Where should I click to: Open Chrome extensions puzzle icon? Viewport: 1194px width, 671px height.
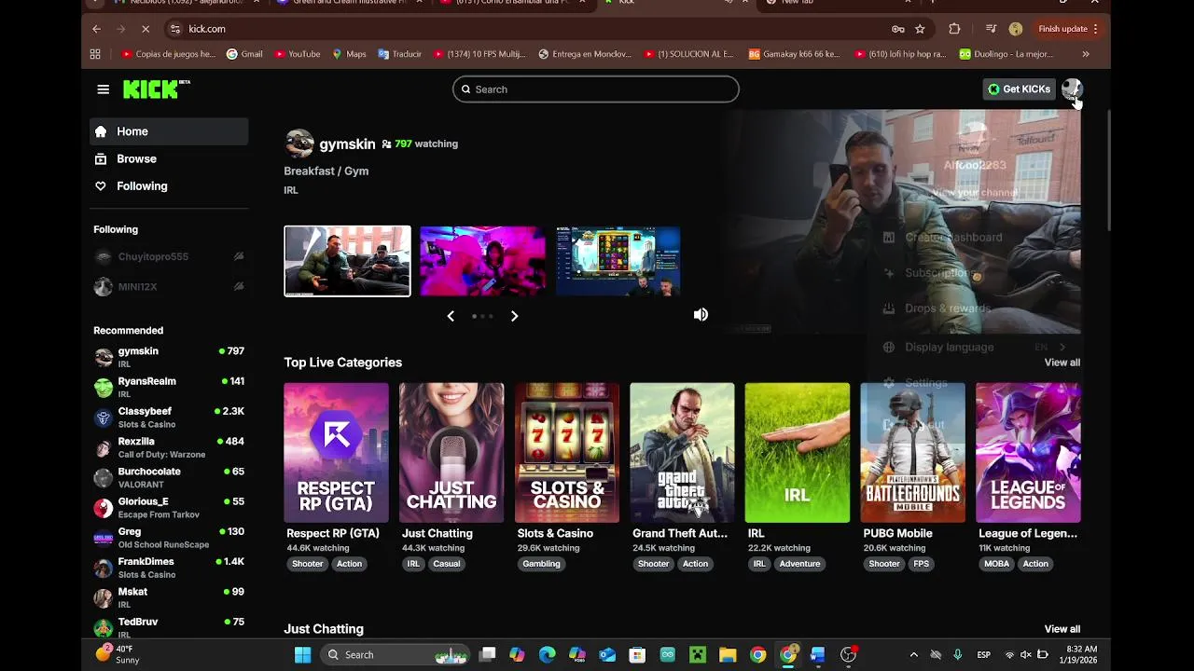pyautogui.click(x=954, y=29)
